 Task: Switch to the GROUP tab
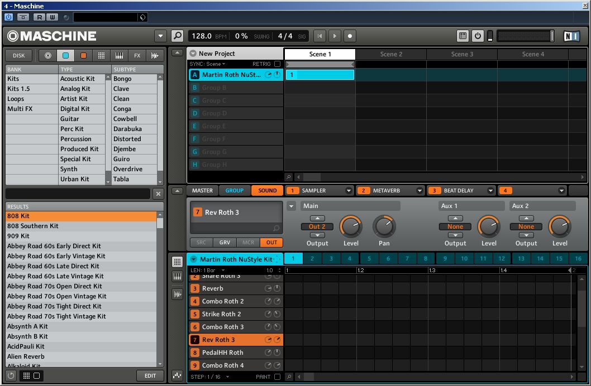point(235,190)
